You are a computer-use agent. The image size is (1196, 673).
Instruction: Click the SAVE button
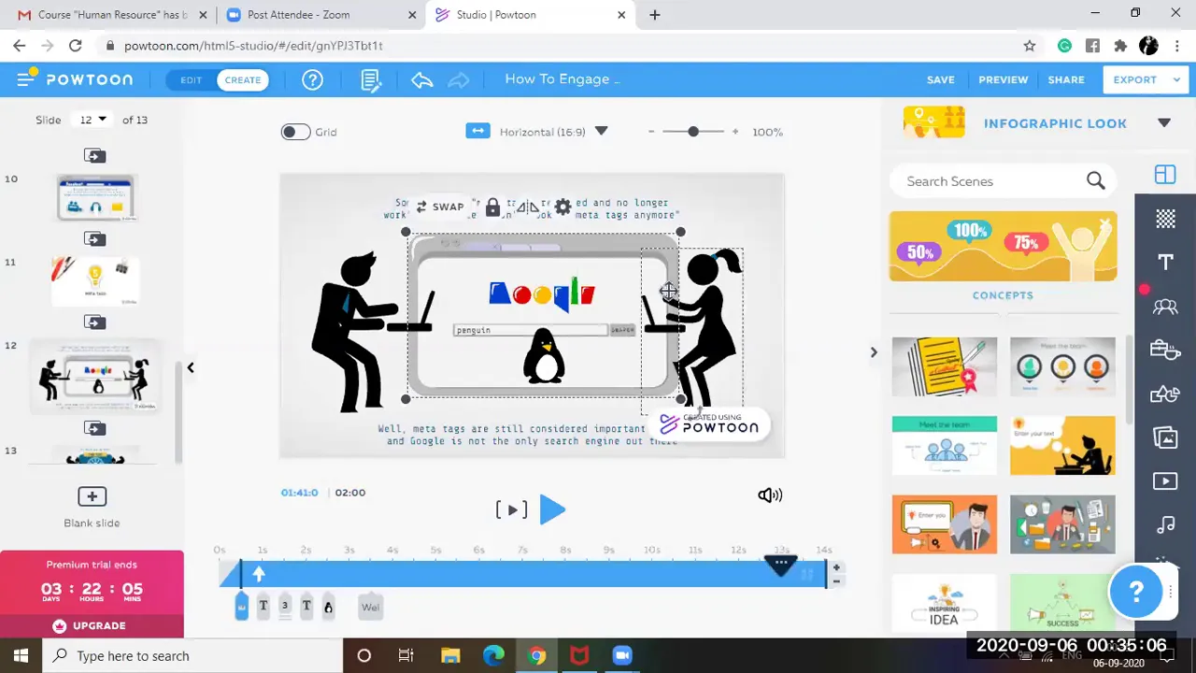tap(940, 79)
